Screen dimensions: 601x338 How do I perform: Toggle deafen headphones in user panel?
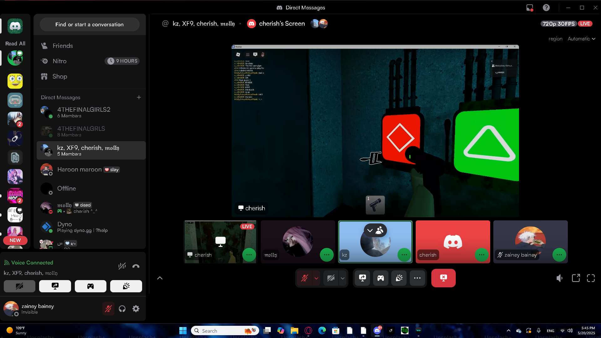[x=122, y=309]
